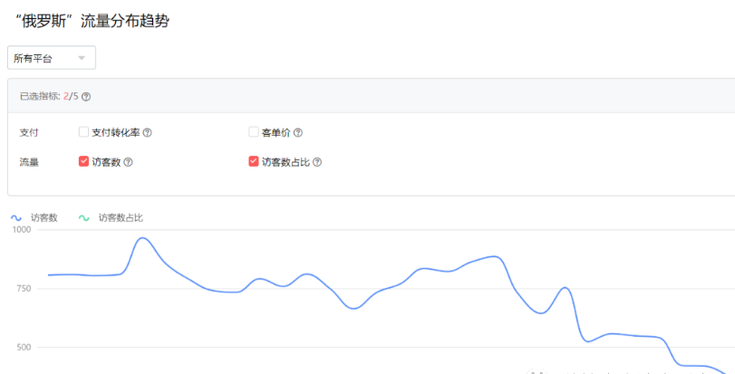Image resolution: width=735 pixels, height=374 pixels.
Task: Click the 流量分布趋势 page title
Action: pos(92,21)
